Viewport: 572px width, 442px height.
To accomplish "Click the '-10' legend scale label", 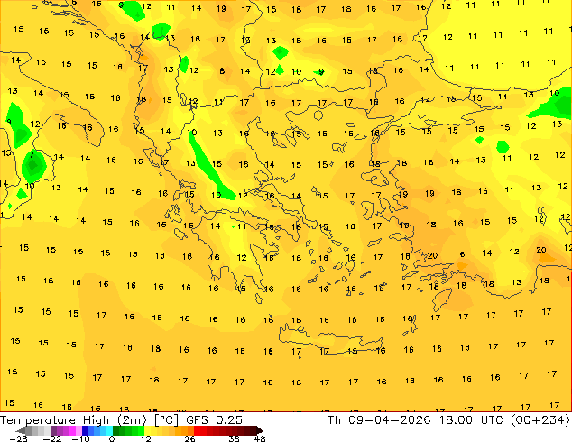I will [81, 438].
